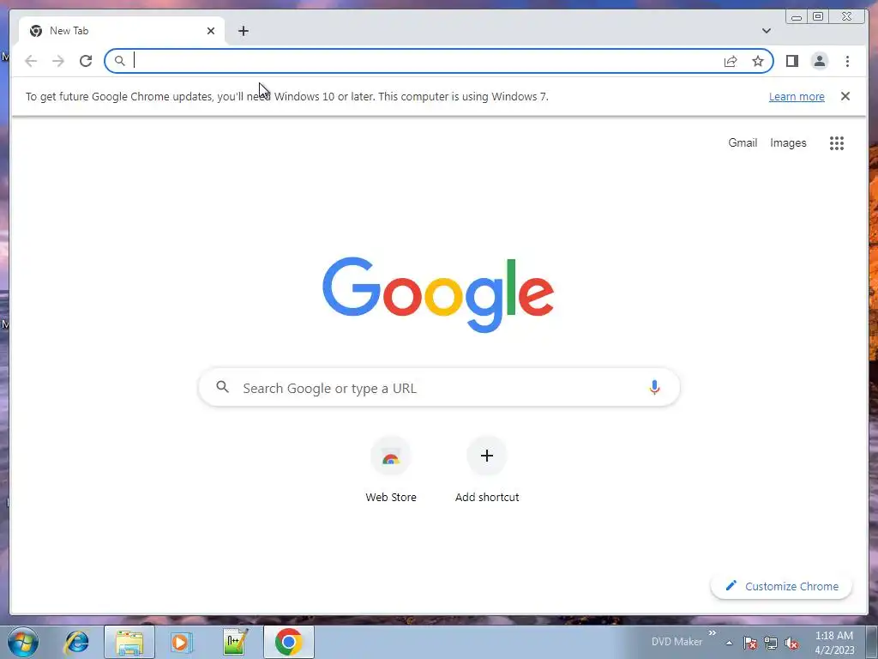The width and height of the screenshot is (878, 659).
Task: Expand the DVD Maker toolbar chevron
Action: point(713,634)
